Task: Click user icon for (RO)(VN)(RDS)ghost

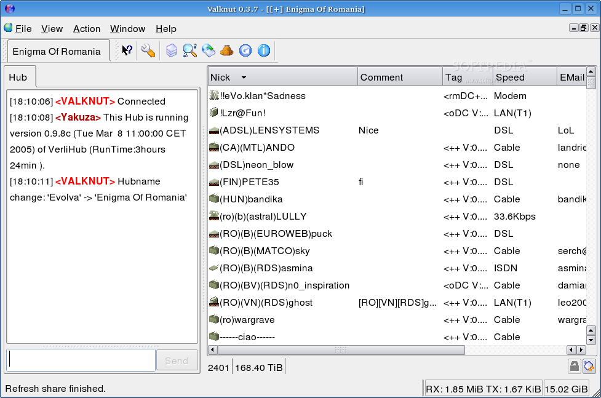Action: [214, 303]
